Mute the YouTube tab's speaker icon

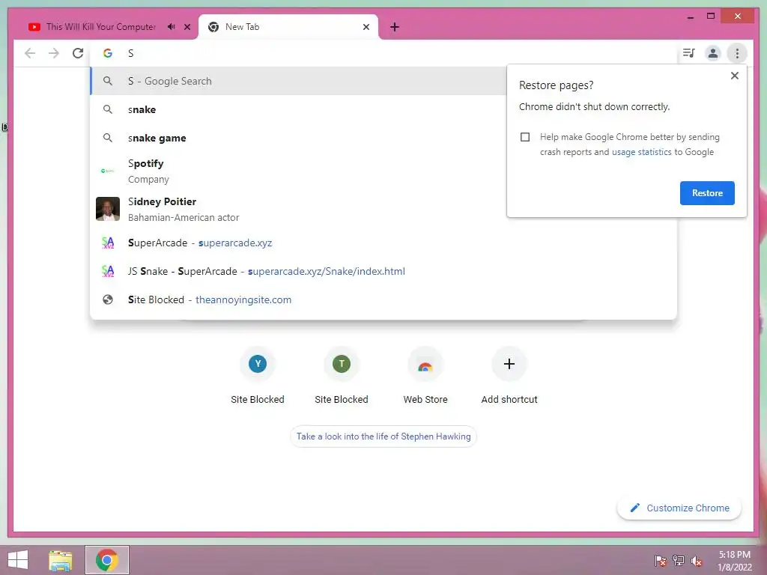point(171,27)
